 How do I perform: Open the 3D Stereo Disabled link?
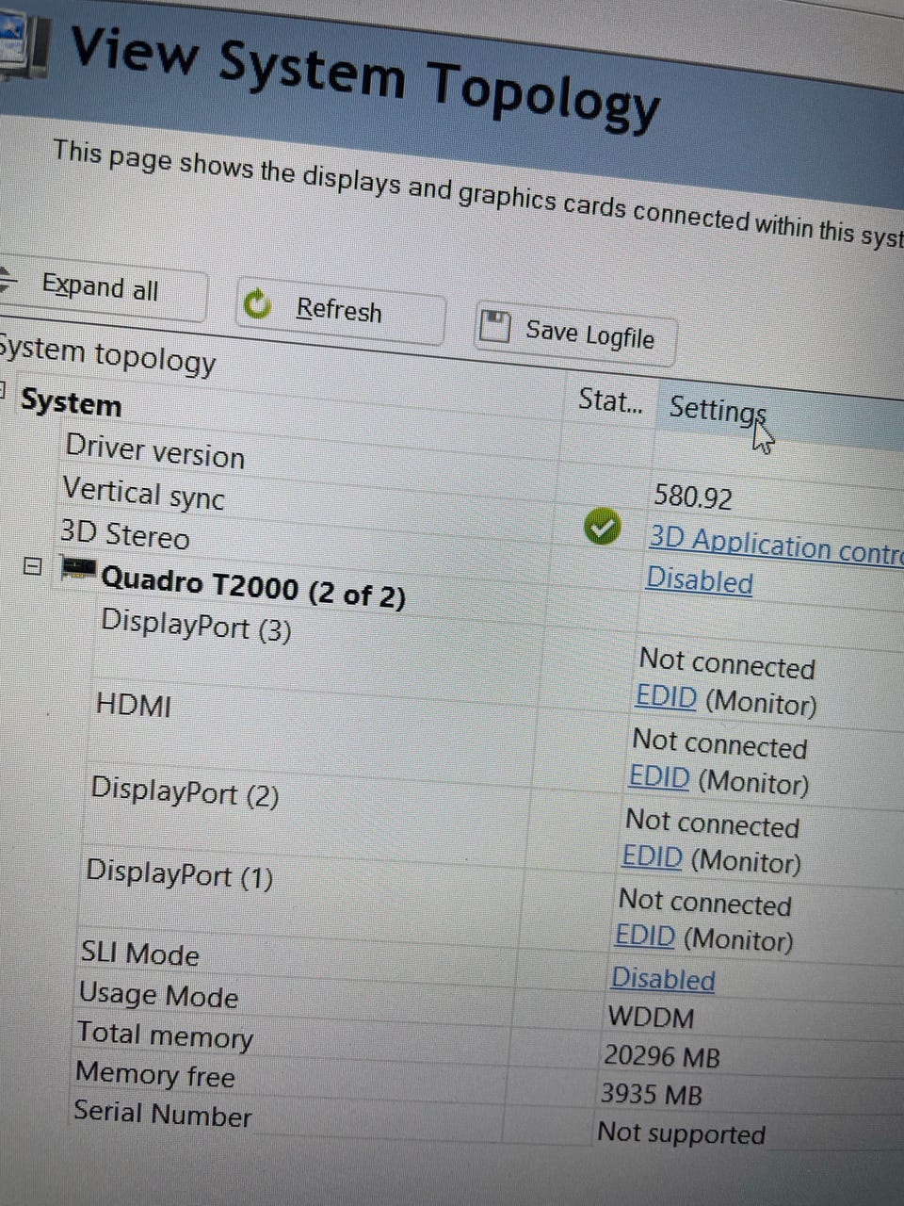(x=699, y=579)
